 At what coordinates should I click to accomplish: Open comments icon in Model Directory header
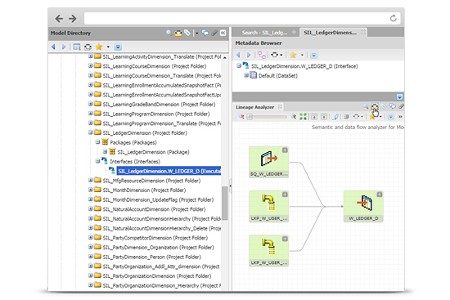[x=205, y=33]
